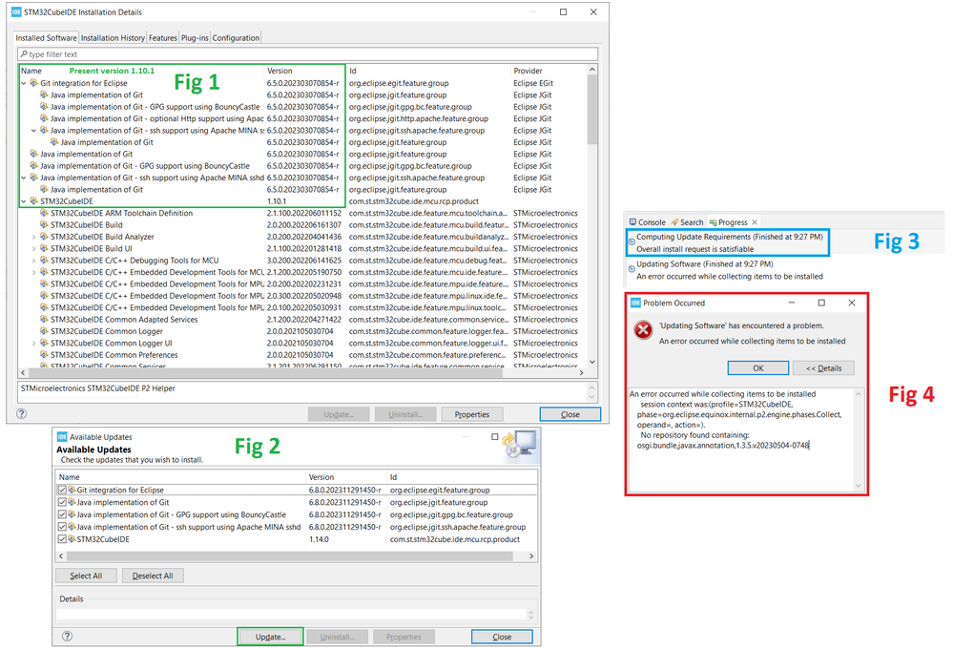Expand the MCU Embedded Development Tools 2.1.200 row
Screen dimensions: 953x649
click(34, 272)
